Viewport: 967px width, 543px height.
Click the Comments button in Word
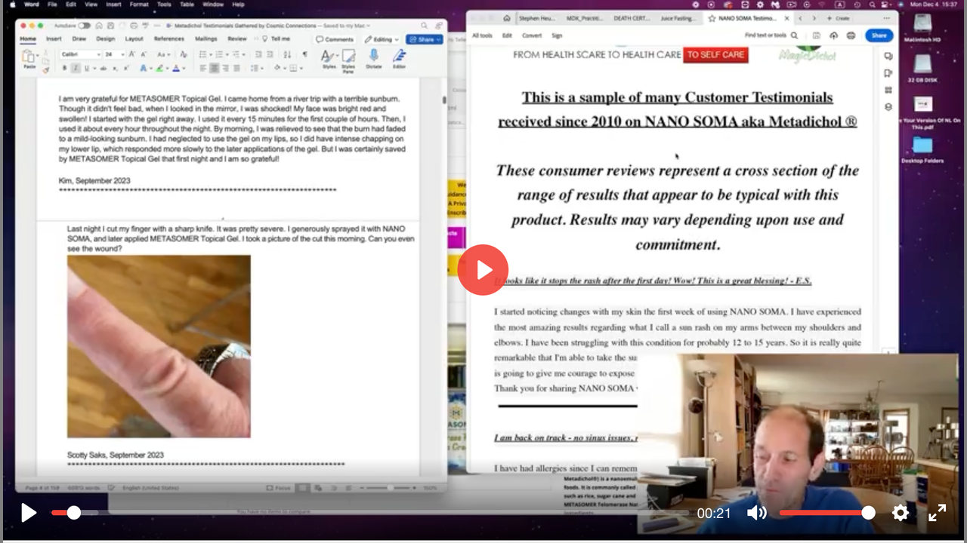tap(335, 39)
